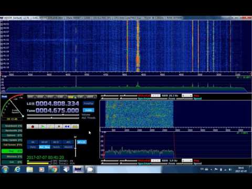Rewind the recording with double-arrow button

click(x=67, y=127)
